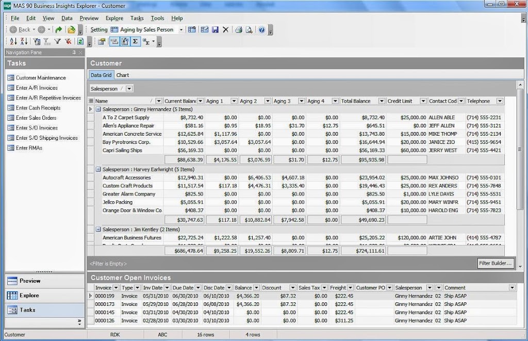The image size is (528, 341).
Task: Select invoice 0000173 row
Action: (301, 304)
